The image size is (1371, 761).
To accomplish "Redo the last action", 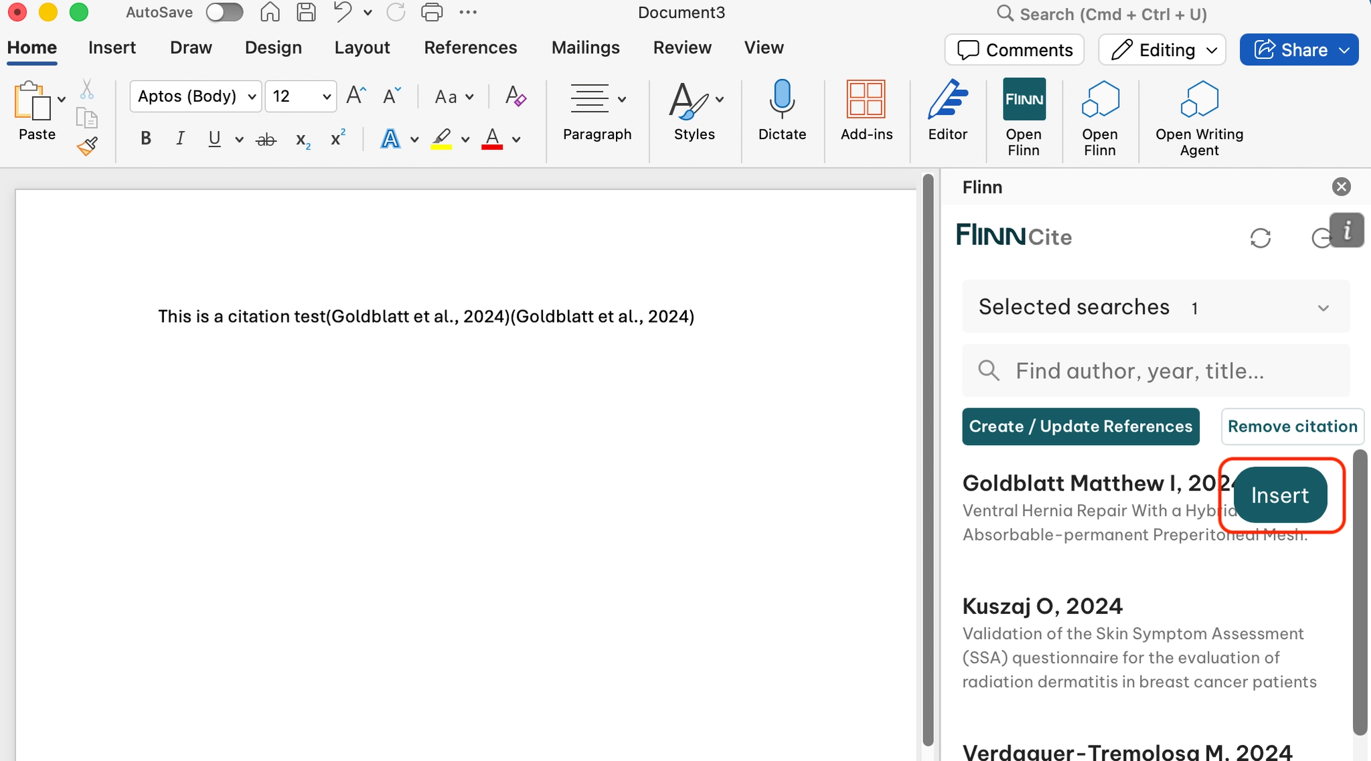I will click(396, 12).
